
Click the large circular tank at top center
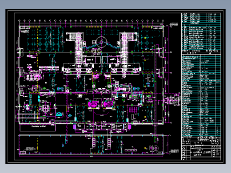(x=101, y=42)
